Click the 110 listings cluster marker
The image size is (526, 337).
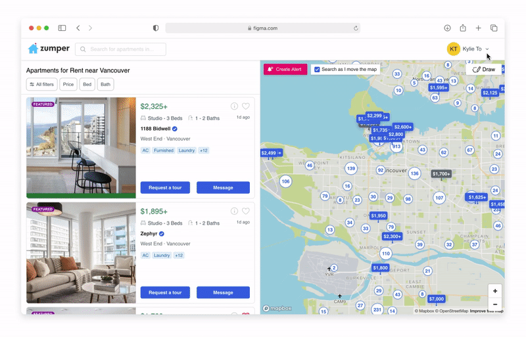click(386, 254)
